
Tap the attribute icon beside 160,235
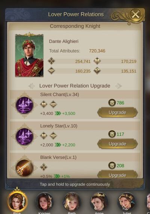[51, 71]
